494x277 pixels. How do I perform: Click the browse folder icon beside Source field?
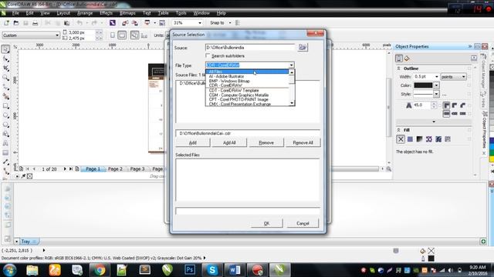tap(303, 48)
